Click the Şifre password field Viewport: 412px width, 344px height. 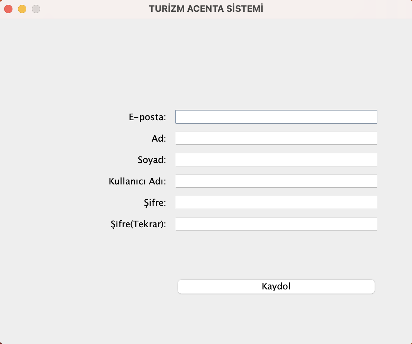(276, 202)
